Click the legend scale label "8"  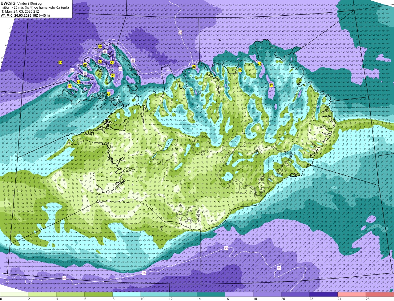click(x=113, y=299)
